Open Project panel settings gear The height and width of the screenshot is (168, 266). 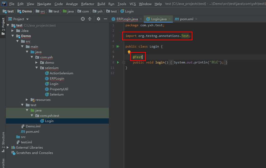tap(99, 19)
